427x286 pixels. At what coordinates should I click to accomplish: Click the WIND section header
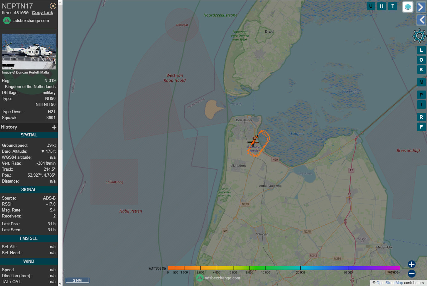pyautogui.click(x=29, y=261)
